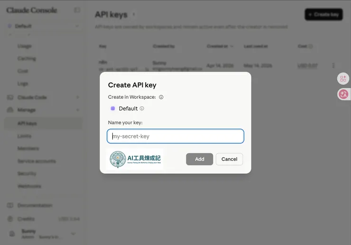Open Security in the sidebar
This screenshot has width=351, height=245.
[x=27, y=173]
